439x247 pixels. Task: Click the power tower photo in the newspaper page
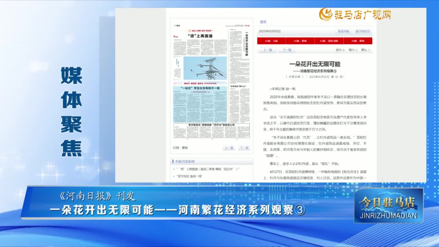(x=205, y=68)
